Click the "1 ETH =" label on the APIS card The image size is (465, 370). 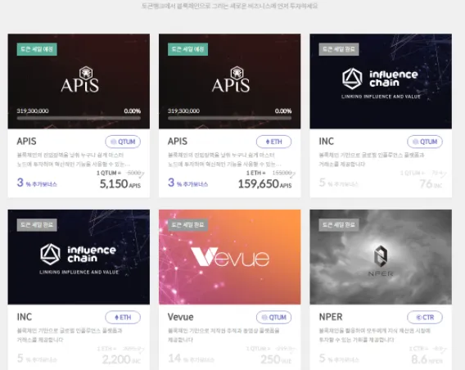click(x=256, y=173)
